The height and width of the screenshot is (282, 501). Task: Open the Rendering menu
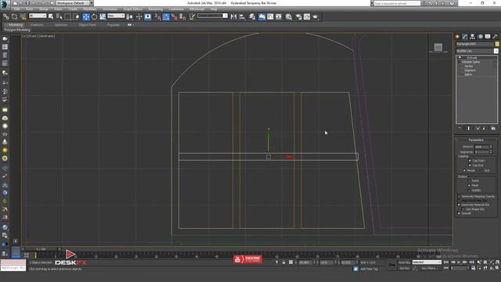click(x=155, y=9)
